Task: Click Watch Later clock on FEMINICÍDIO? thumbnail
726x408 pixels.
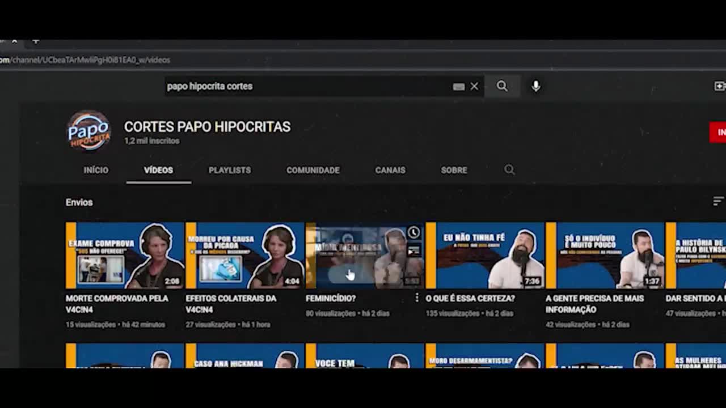Action: (413, 233)
